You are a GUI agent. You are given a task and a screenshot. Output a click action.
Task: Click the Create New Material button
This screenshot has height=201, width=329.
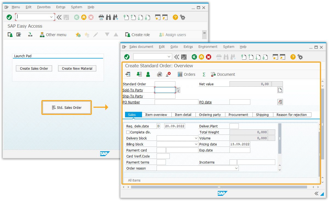click(x=77, y=68)
